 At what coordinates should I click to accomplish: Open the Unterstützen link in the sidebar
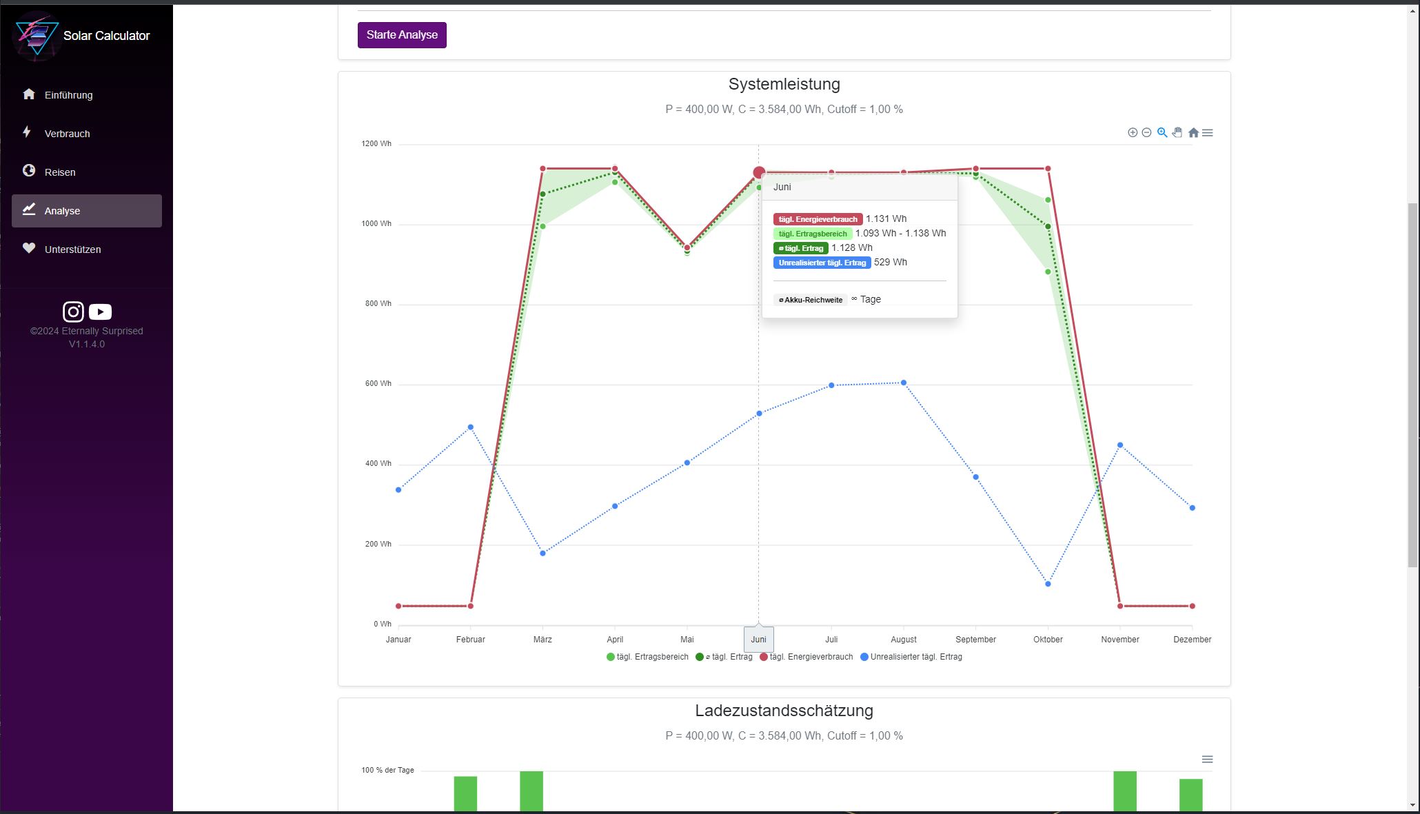[x=73, y=249]
